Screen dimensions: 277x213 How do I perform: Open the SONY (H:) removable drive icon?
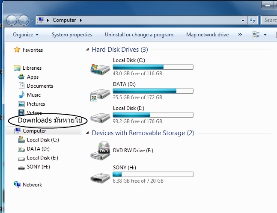tap(100, 175)
